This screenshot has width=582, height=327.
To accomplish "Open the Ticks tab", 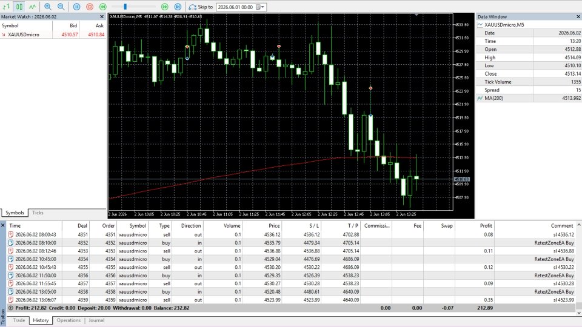I will pos(38,213).
